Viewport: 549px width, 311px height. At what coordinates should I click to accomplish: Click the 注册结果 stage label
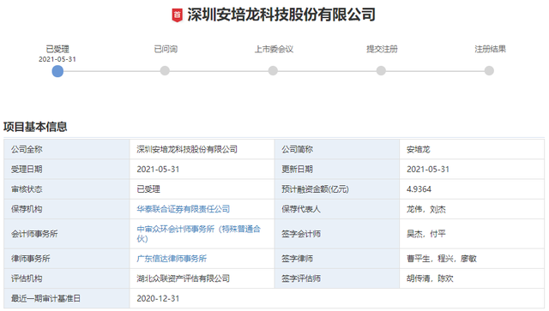click(x=490, y=49)
